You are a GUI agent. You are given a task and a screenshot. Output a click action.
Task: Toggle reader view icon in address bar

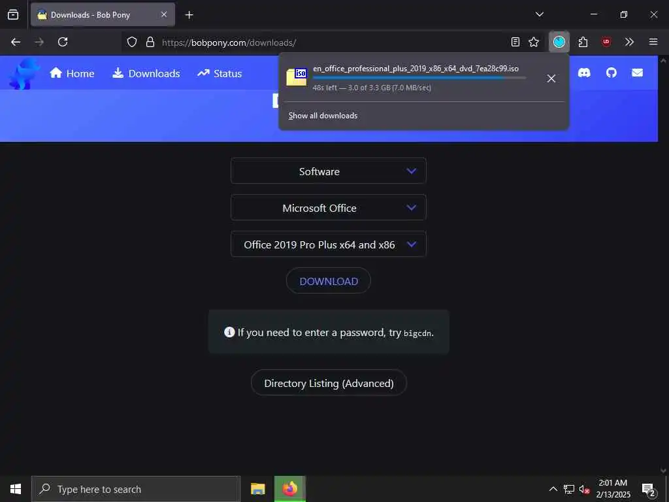(x=515, y=42)
